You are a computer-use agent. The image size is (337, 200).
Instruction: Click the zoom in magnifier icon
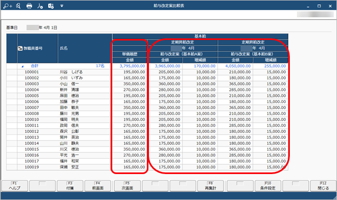8,6
